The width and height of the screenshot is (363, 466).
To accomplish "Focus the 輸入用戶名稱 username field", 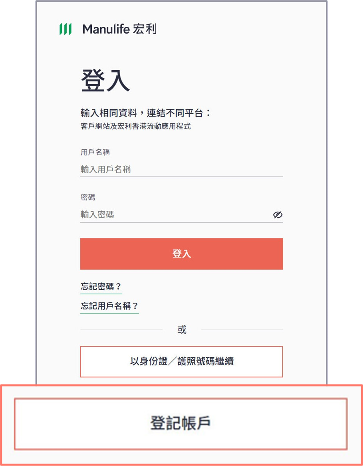I will pos(181,170).
